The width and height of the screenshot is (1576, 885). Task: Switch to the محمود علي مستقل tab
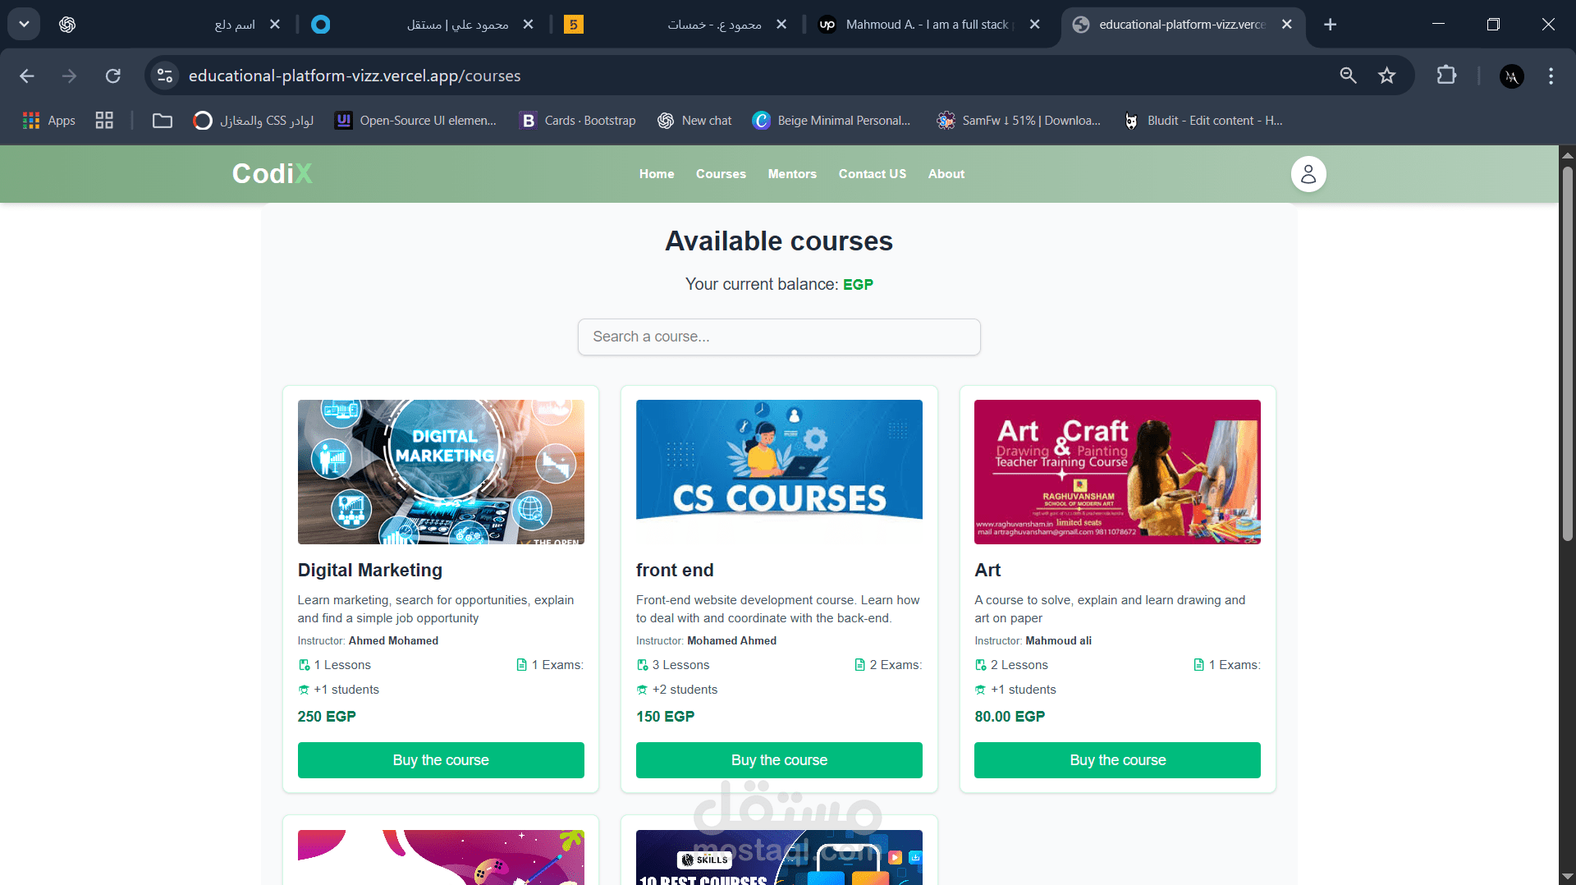[422, 25]
